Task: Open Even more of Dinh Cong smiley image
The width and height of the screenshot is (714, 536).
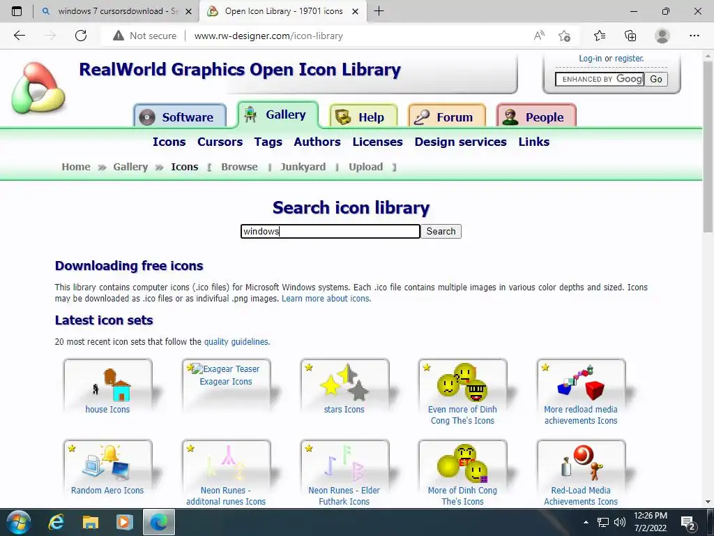Action: 462,382
